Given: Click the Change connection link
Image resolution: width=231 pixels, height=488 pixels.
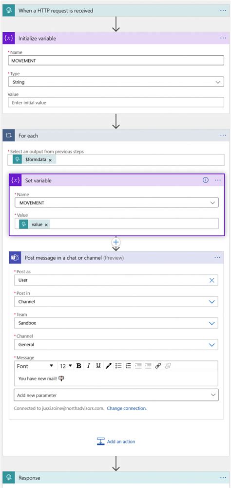Looking at the screenshot, I should click(x=127, y=408).
